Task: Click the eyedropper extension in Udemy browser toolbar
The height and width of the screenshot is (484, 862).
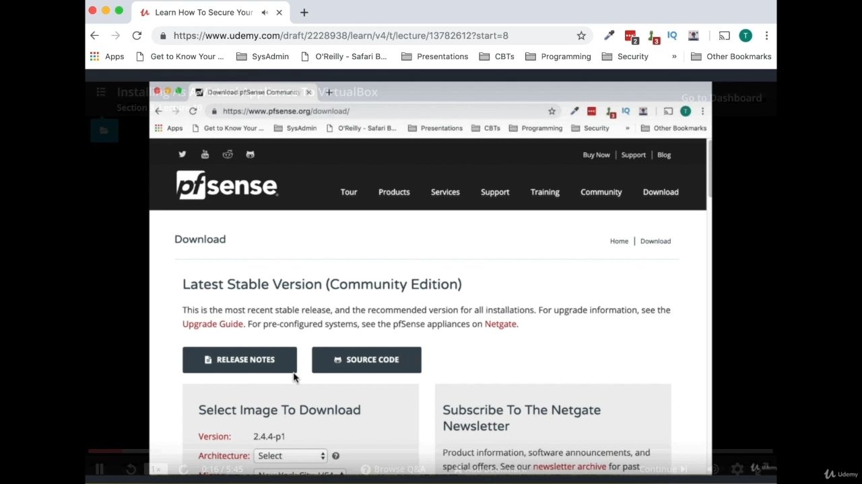Action: click(609, 36)
